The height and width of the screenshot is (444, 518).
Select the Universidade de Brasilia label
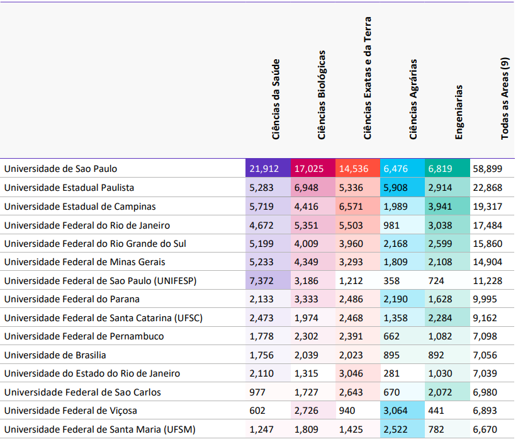point(55,355)
